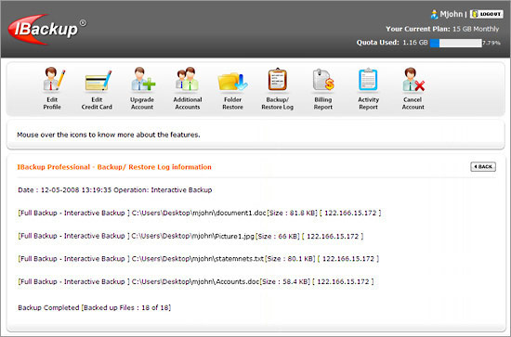Click Backup Completed 18 of 18 line
This screenshot has height=337, width=511.
95,307
